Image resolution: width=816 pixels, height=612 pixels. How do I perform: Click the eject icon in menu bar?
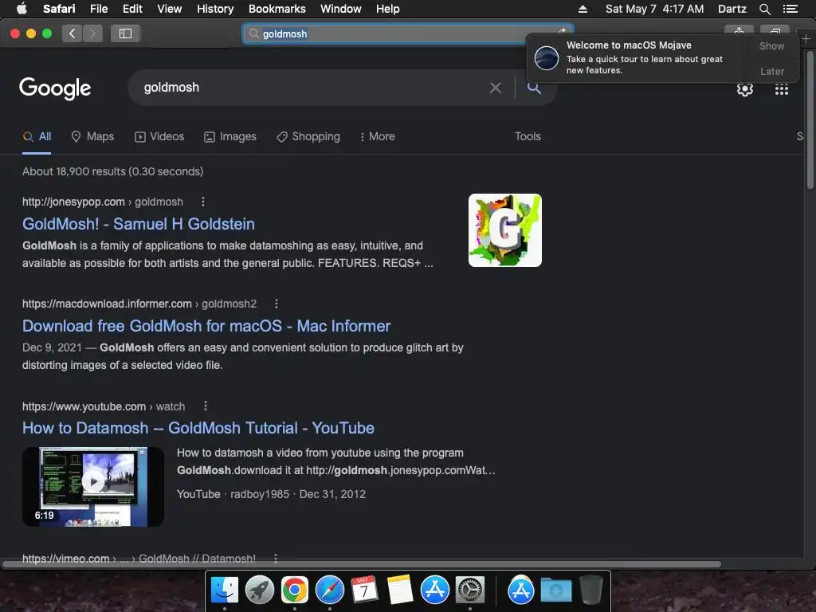(583, 9)
